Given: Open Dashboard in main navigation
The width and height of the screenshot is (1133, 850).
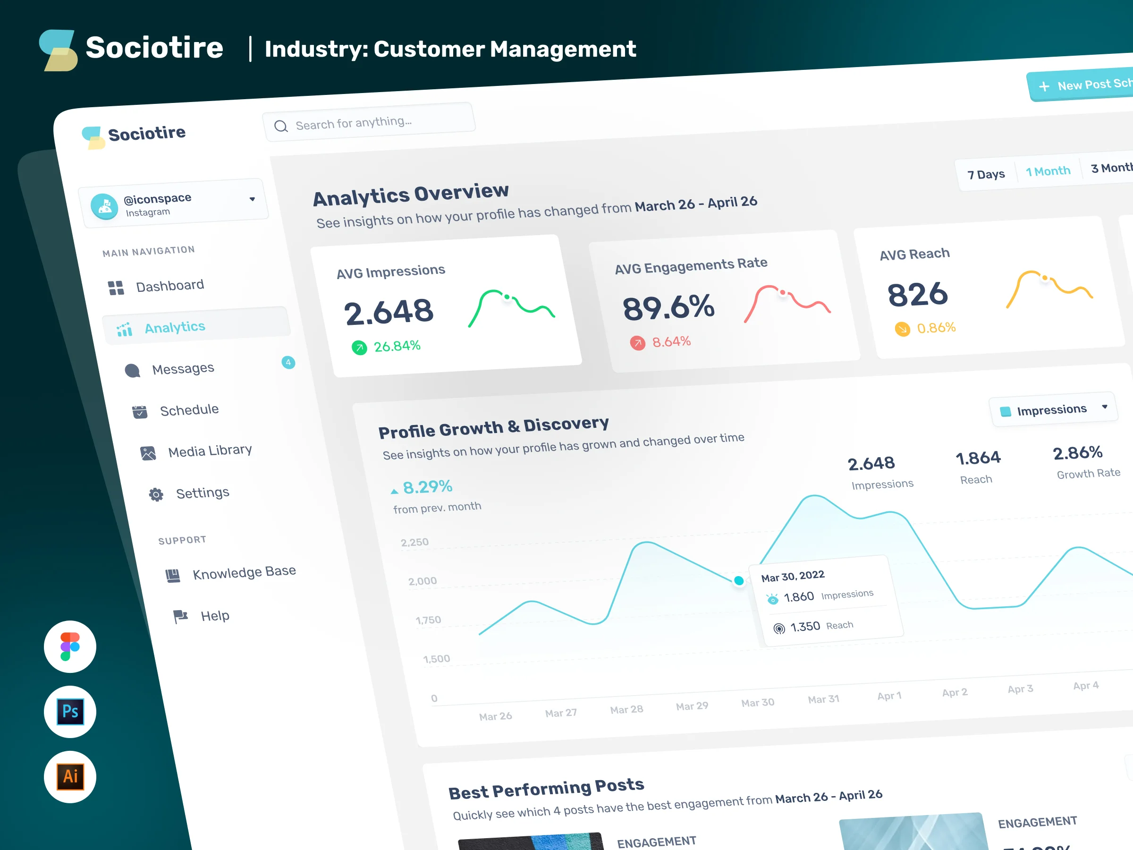Looking at the screenshot, I should click(170, 286).
